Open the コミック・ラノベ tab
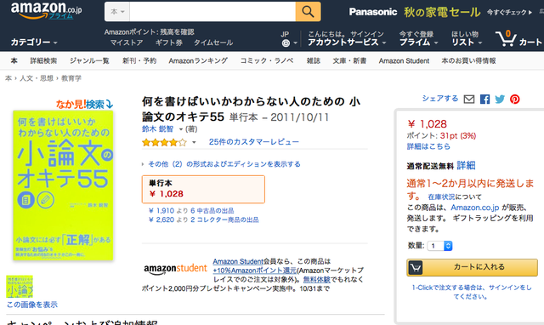Viewport: 544px width, 325px height. click(267, 60)
